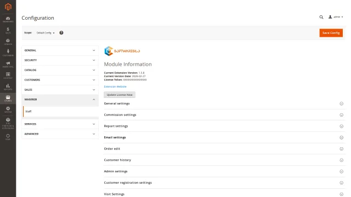This screenshot has height=197, width=351.
Task: Expand the CUSTOMERS configuration section
Action: point(60,80)
